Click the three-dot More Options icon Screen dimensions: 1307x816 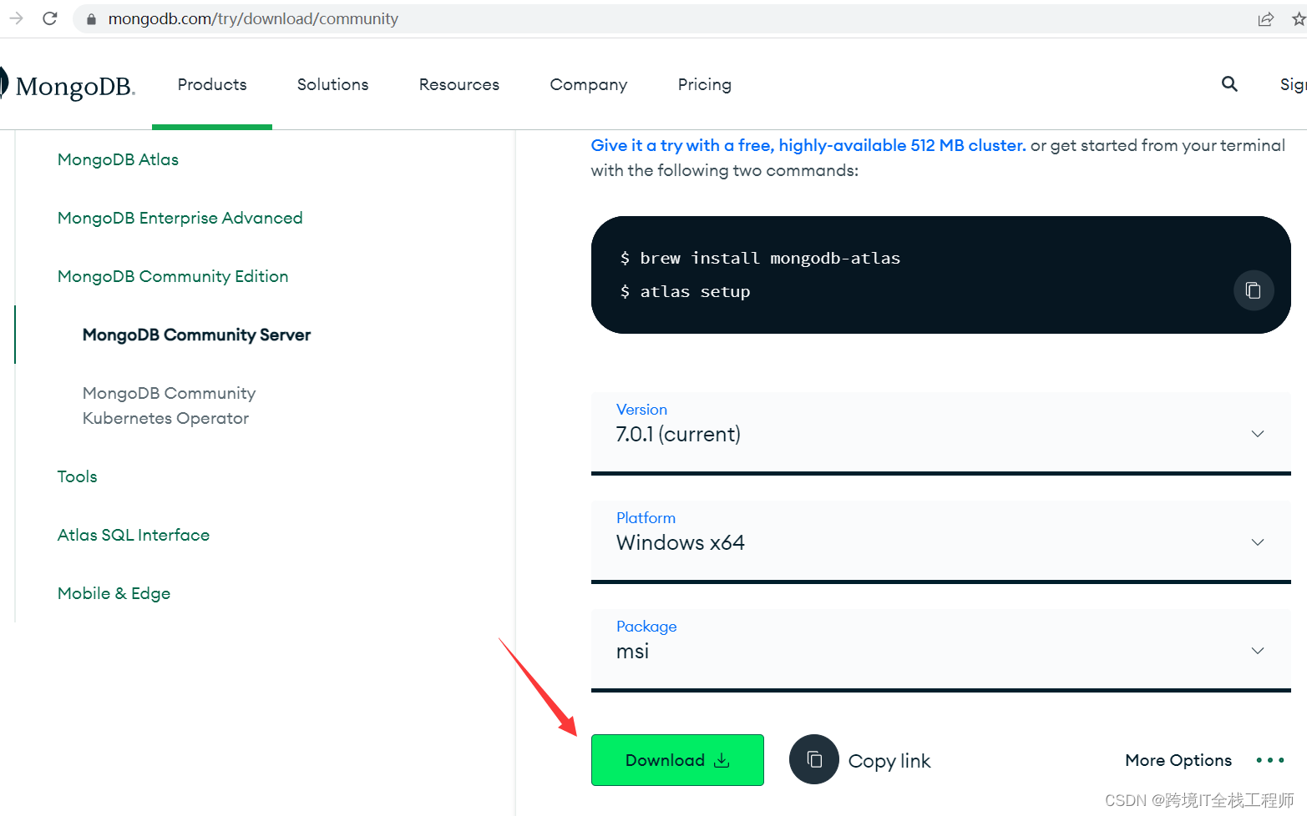1270,760
